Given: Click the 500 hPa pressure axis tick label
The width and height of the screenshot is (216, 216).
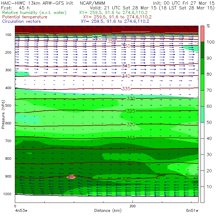Looking at the screenshot, I should click(8, 106).
